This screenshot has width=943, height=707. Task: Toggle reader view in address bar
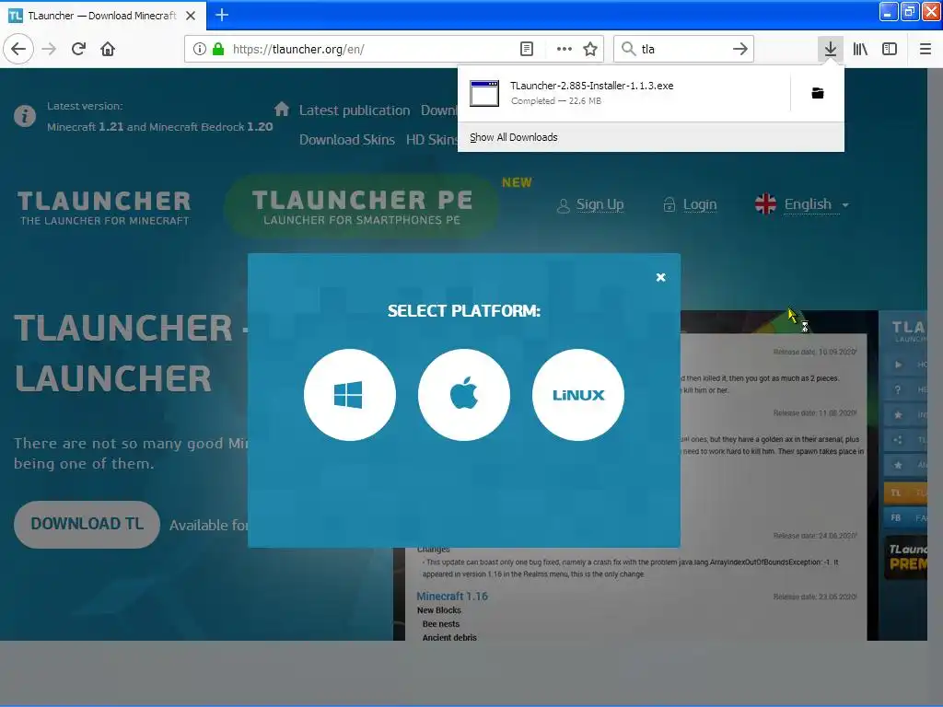526,49
